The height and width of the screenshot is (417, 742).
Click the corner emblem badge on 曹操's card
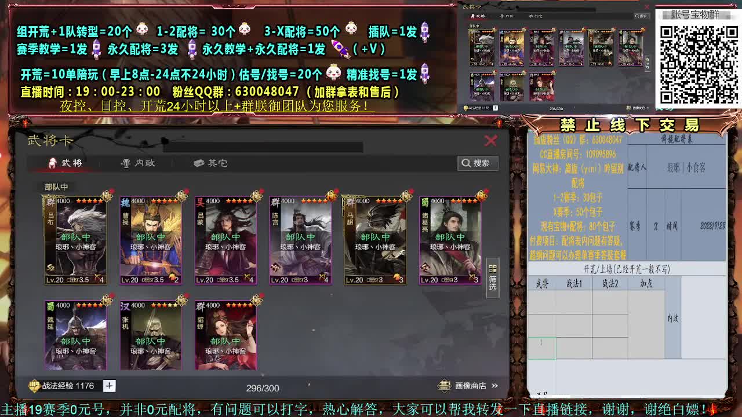[x=181, y=195]
